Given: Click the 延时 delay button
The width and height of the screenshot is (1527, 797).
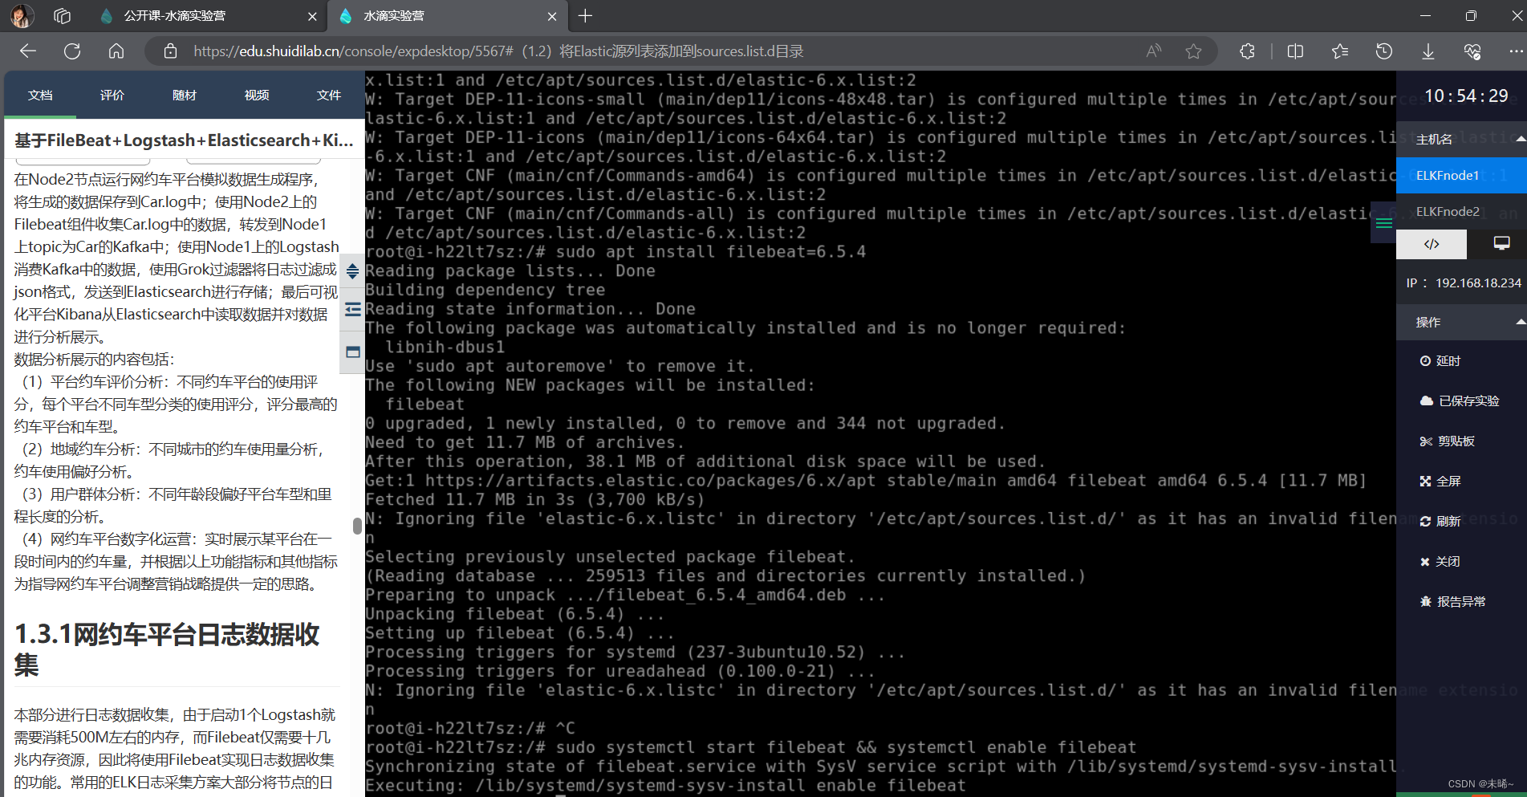Looking at the screenshot, I should point(1440,361).
